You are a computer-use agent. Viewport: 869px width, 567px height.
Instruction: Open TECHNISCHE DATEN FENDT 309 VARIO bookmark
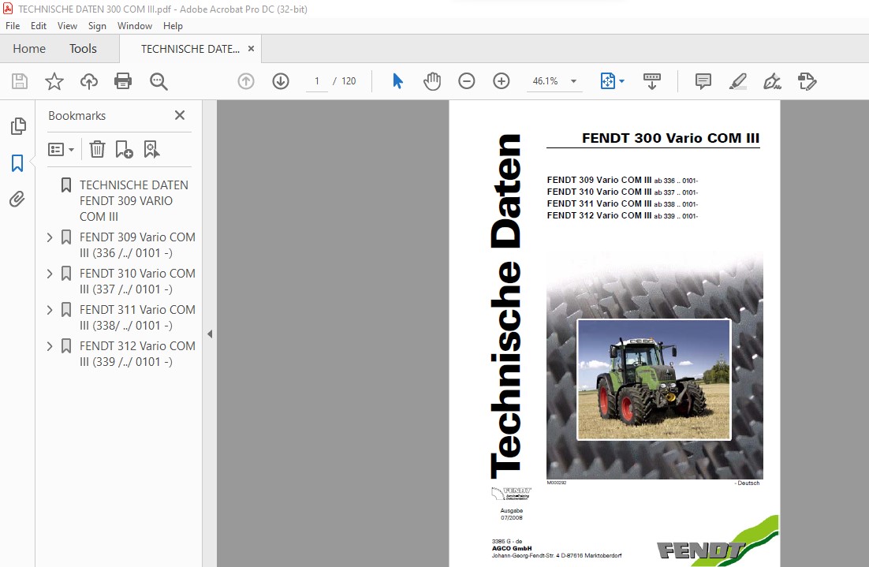(133, 200)
